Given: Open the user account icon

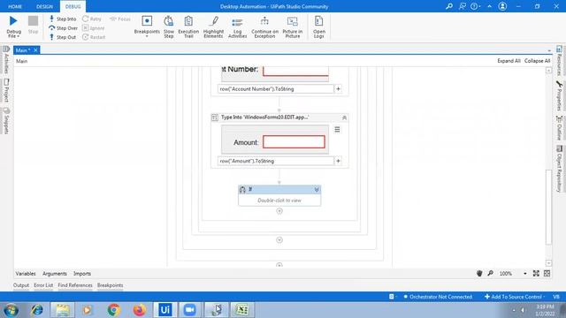Looking at the screenshot, I should click(502, 6).
